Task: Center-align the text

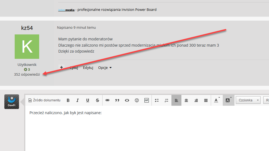Action: 186,100
